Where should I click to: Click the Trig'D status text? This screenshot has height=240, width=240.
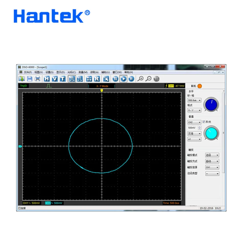[x=24, y=86]
